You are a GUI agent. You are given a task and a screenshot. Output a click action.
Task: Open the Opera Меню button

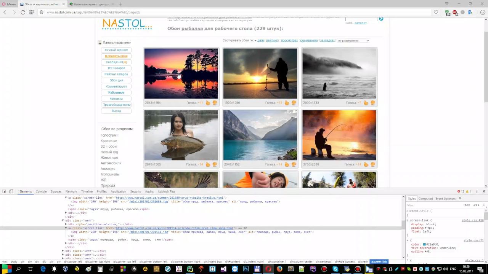[x=9, y=4]
